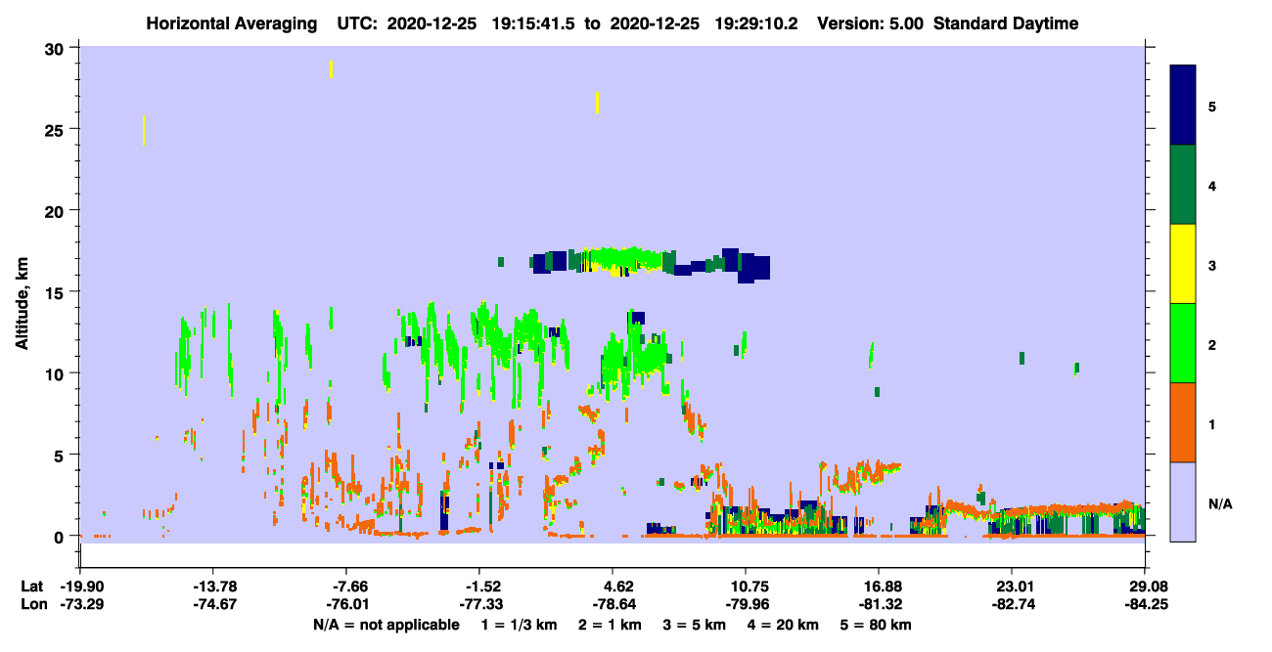Image resolution: width=1272 pixels, height=652 pixels.
Task: Click the high stratospheric layer near 17 km
Action: (x=651, y=262)
